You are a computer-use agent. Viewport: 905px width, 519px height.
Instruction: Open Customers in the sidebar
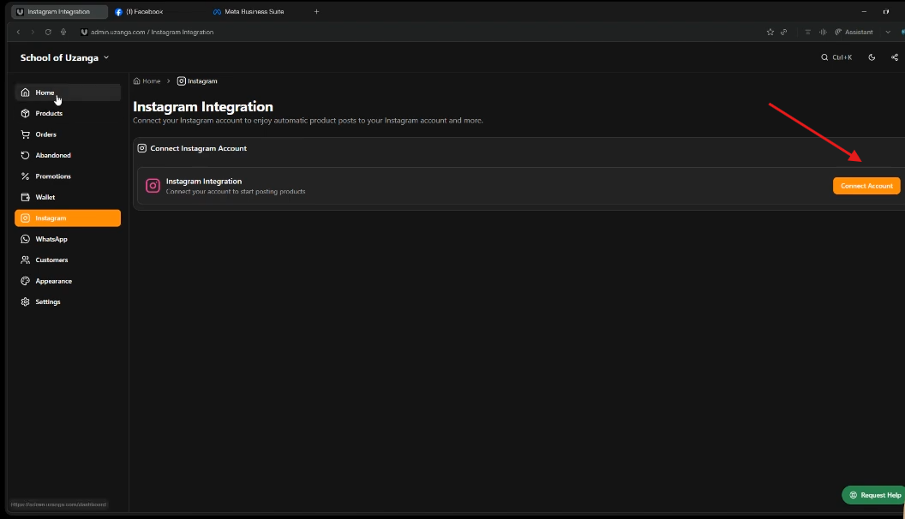point(68,260)
